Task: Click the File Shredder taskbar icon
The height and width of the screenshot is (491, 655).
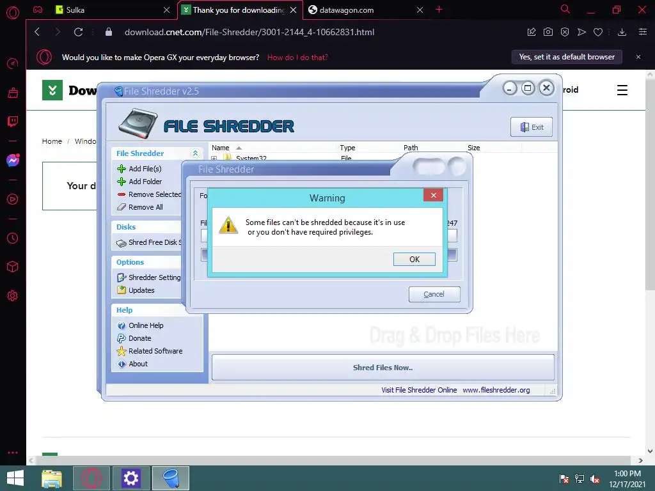Action: [x=170, y=478]
